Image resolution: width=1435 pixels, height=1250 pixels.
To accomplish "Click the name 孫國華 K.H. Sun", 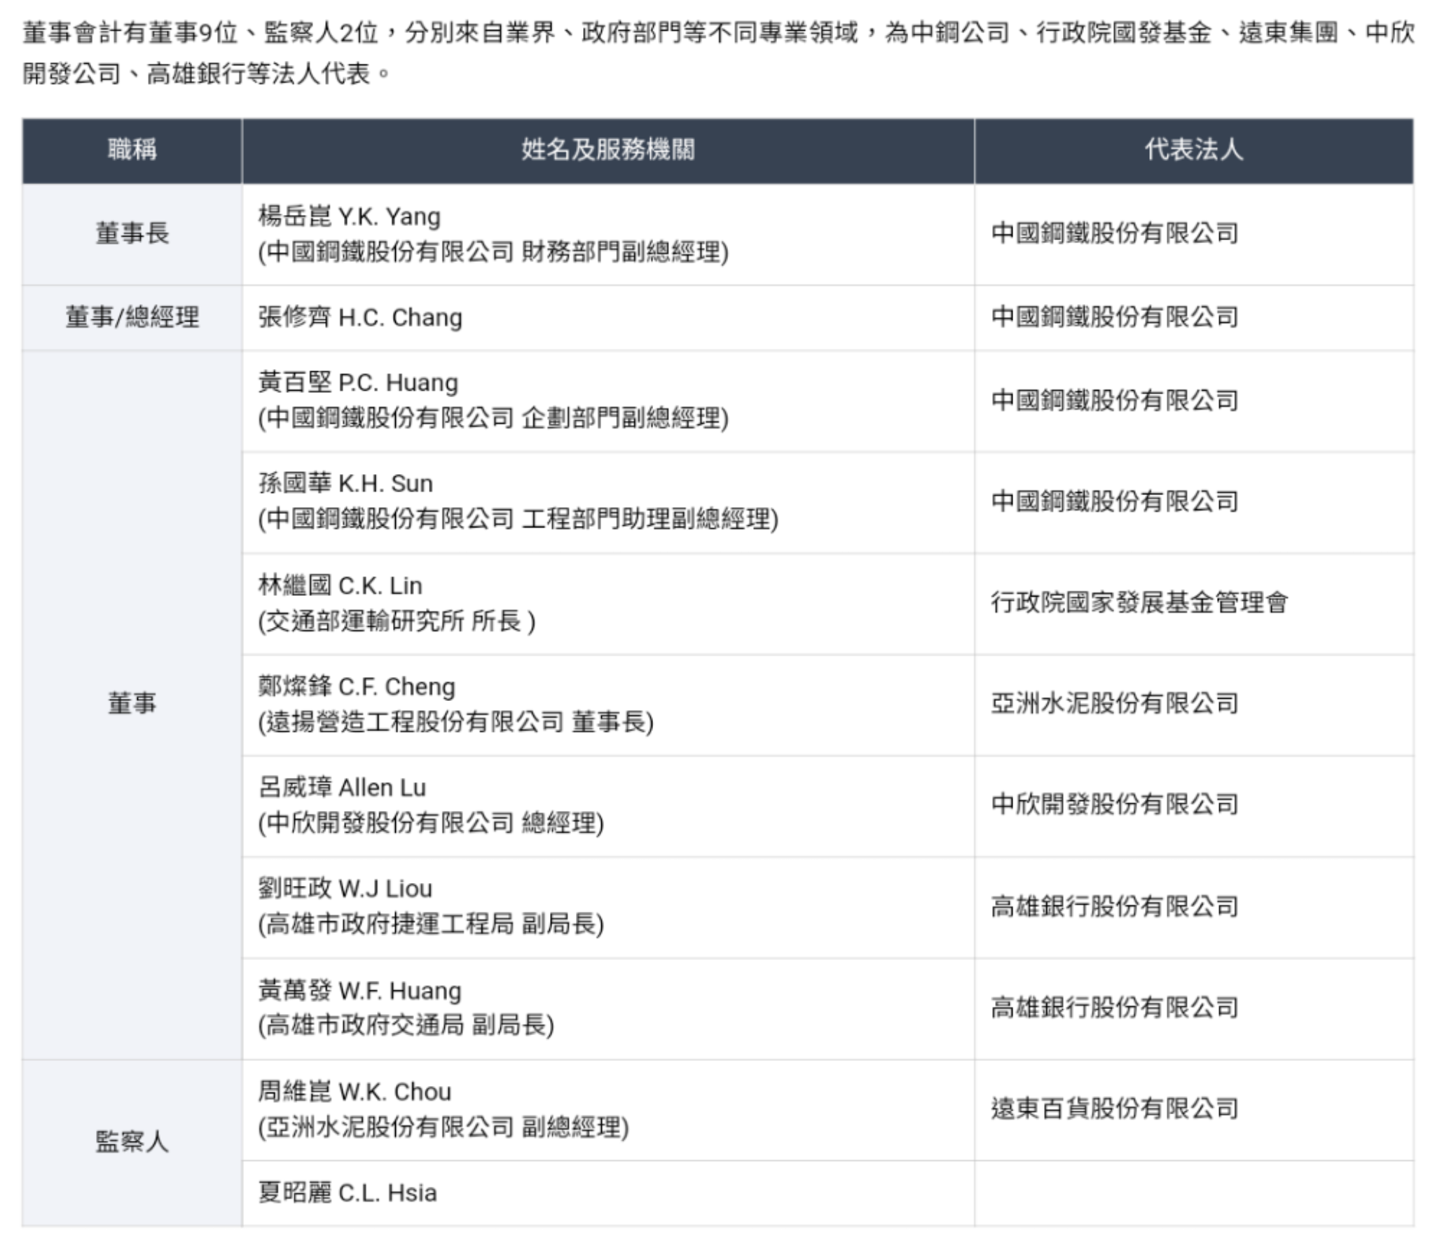I will tap(345, 483).
